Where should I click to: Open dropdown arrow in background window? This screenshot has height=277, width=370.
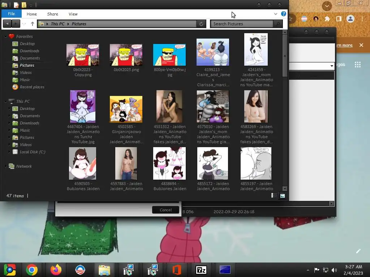[332, 66]
